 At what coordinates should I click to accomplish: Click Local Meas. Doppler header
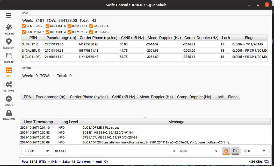click(x=164, y=38)
